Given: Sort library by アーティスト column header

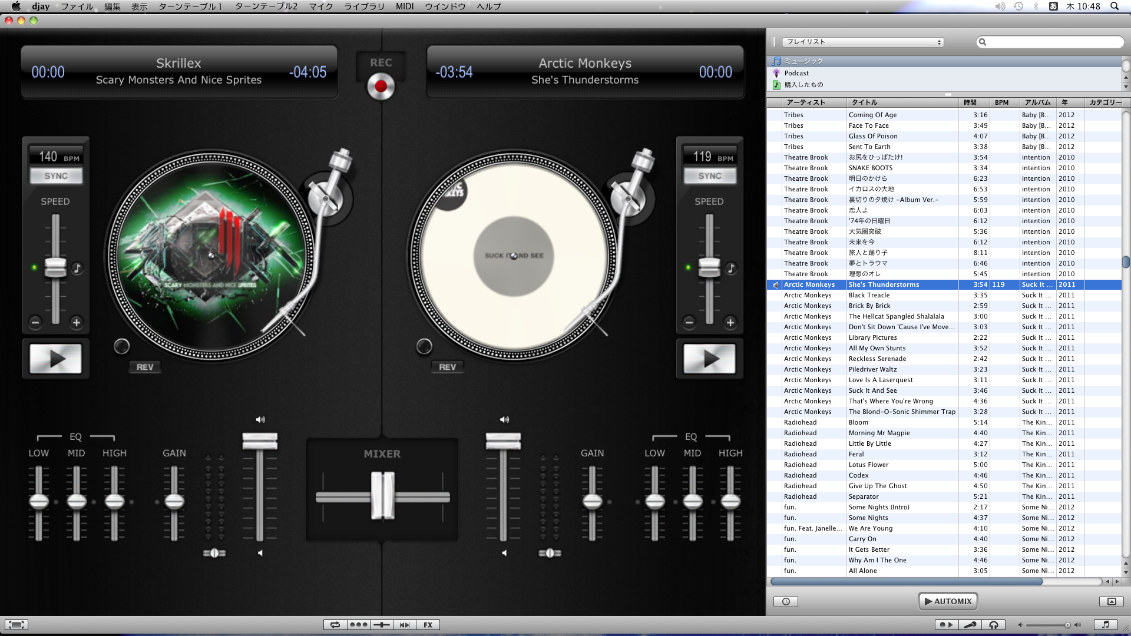Looking at the screenshot, I should click(806, 102).
